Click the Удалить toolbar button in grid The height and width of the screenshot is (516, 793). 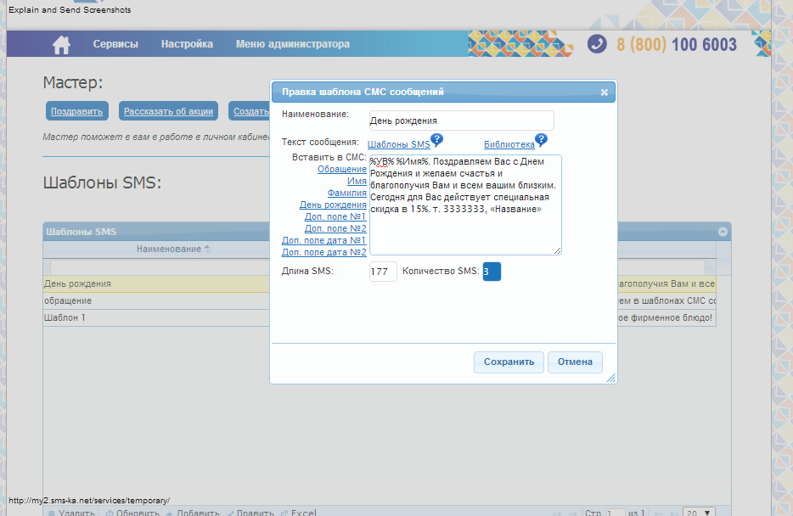tap(72, 513)
